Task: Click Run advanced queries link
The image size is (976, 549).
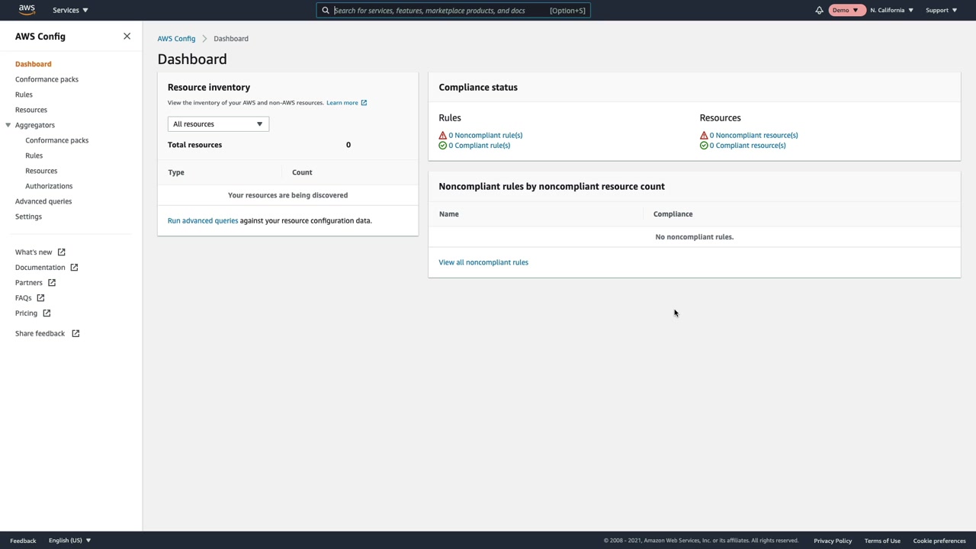Action: coord(203,221)
